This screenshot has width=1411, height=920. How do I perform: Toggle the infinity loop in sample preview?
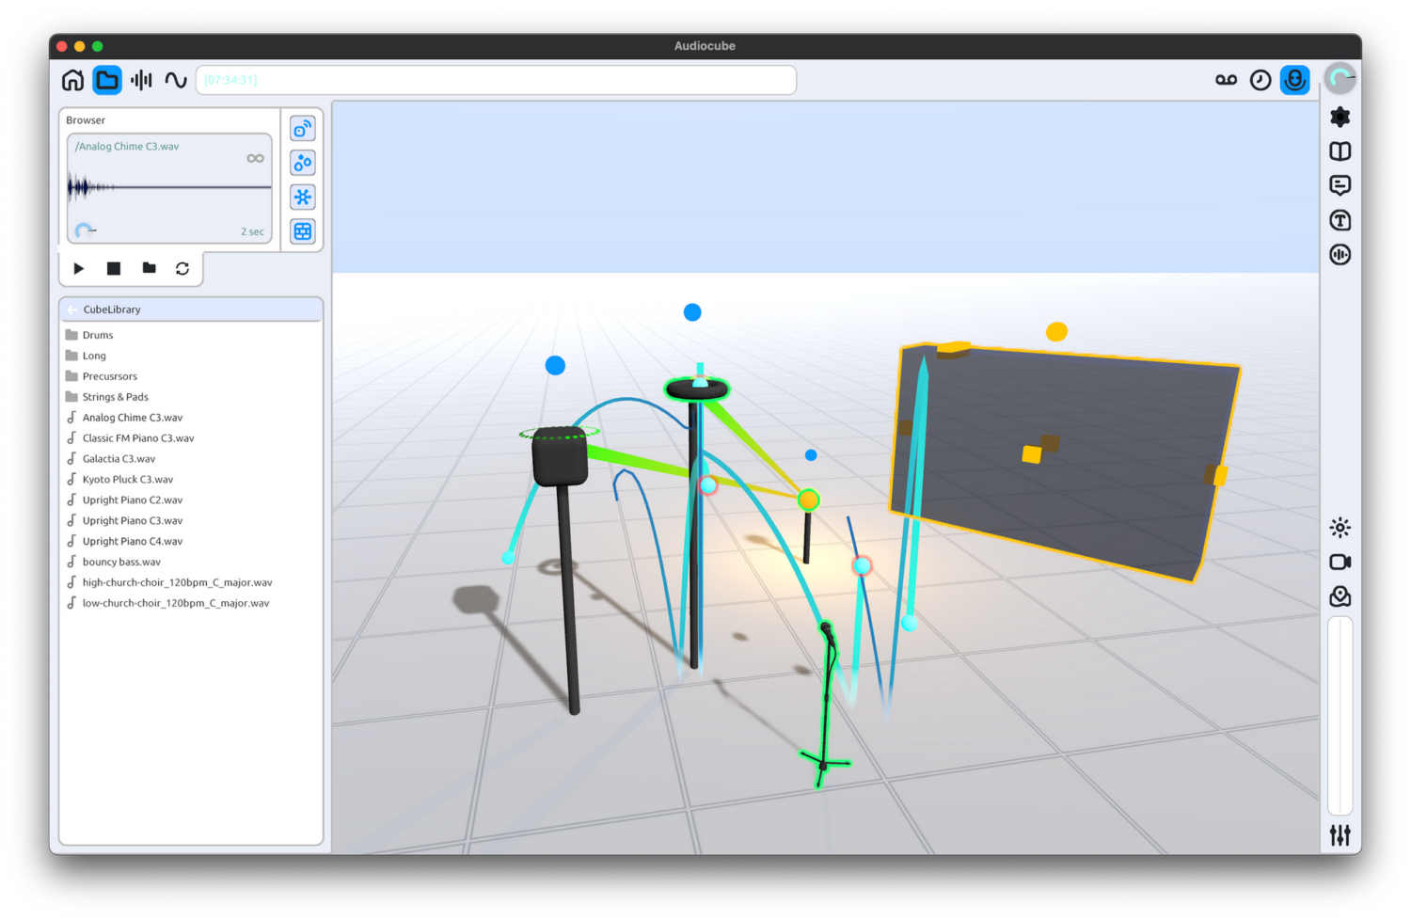255,158
